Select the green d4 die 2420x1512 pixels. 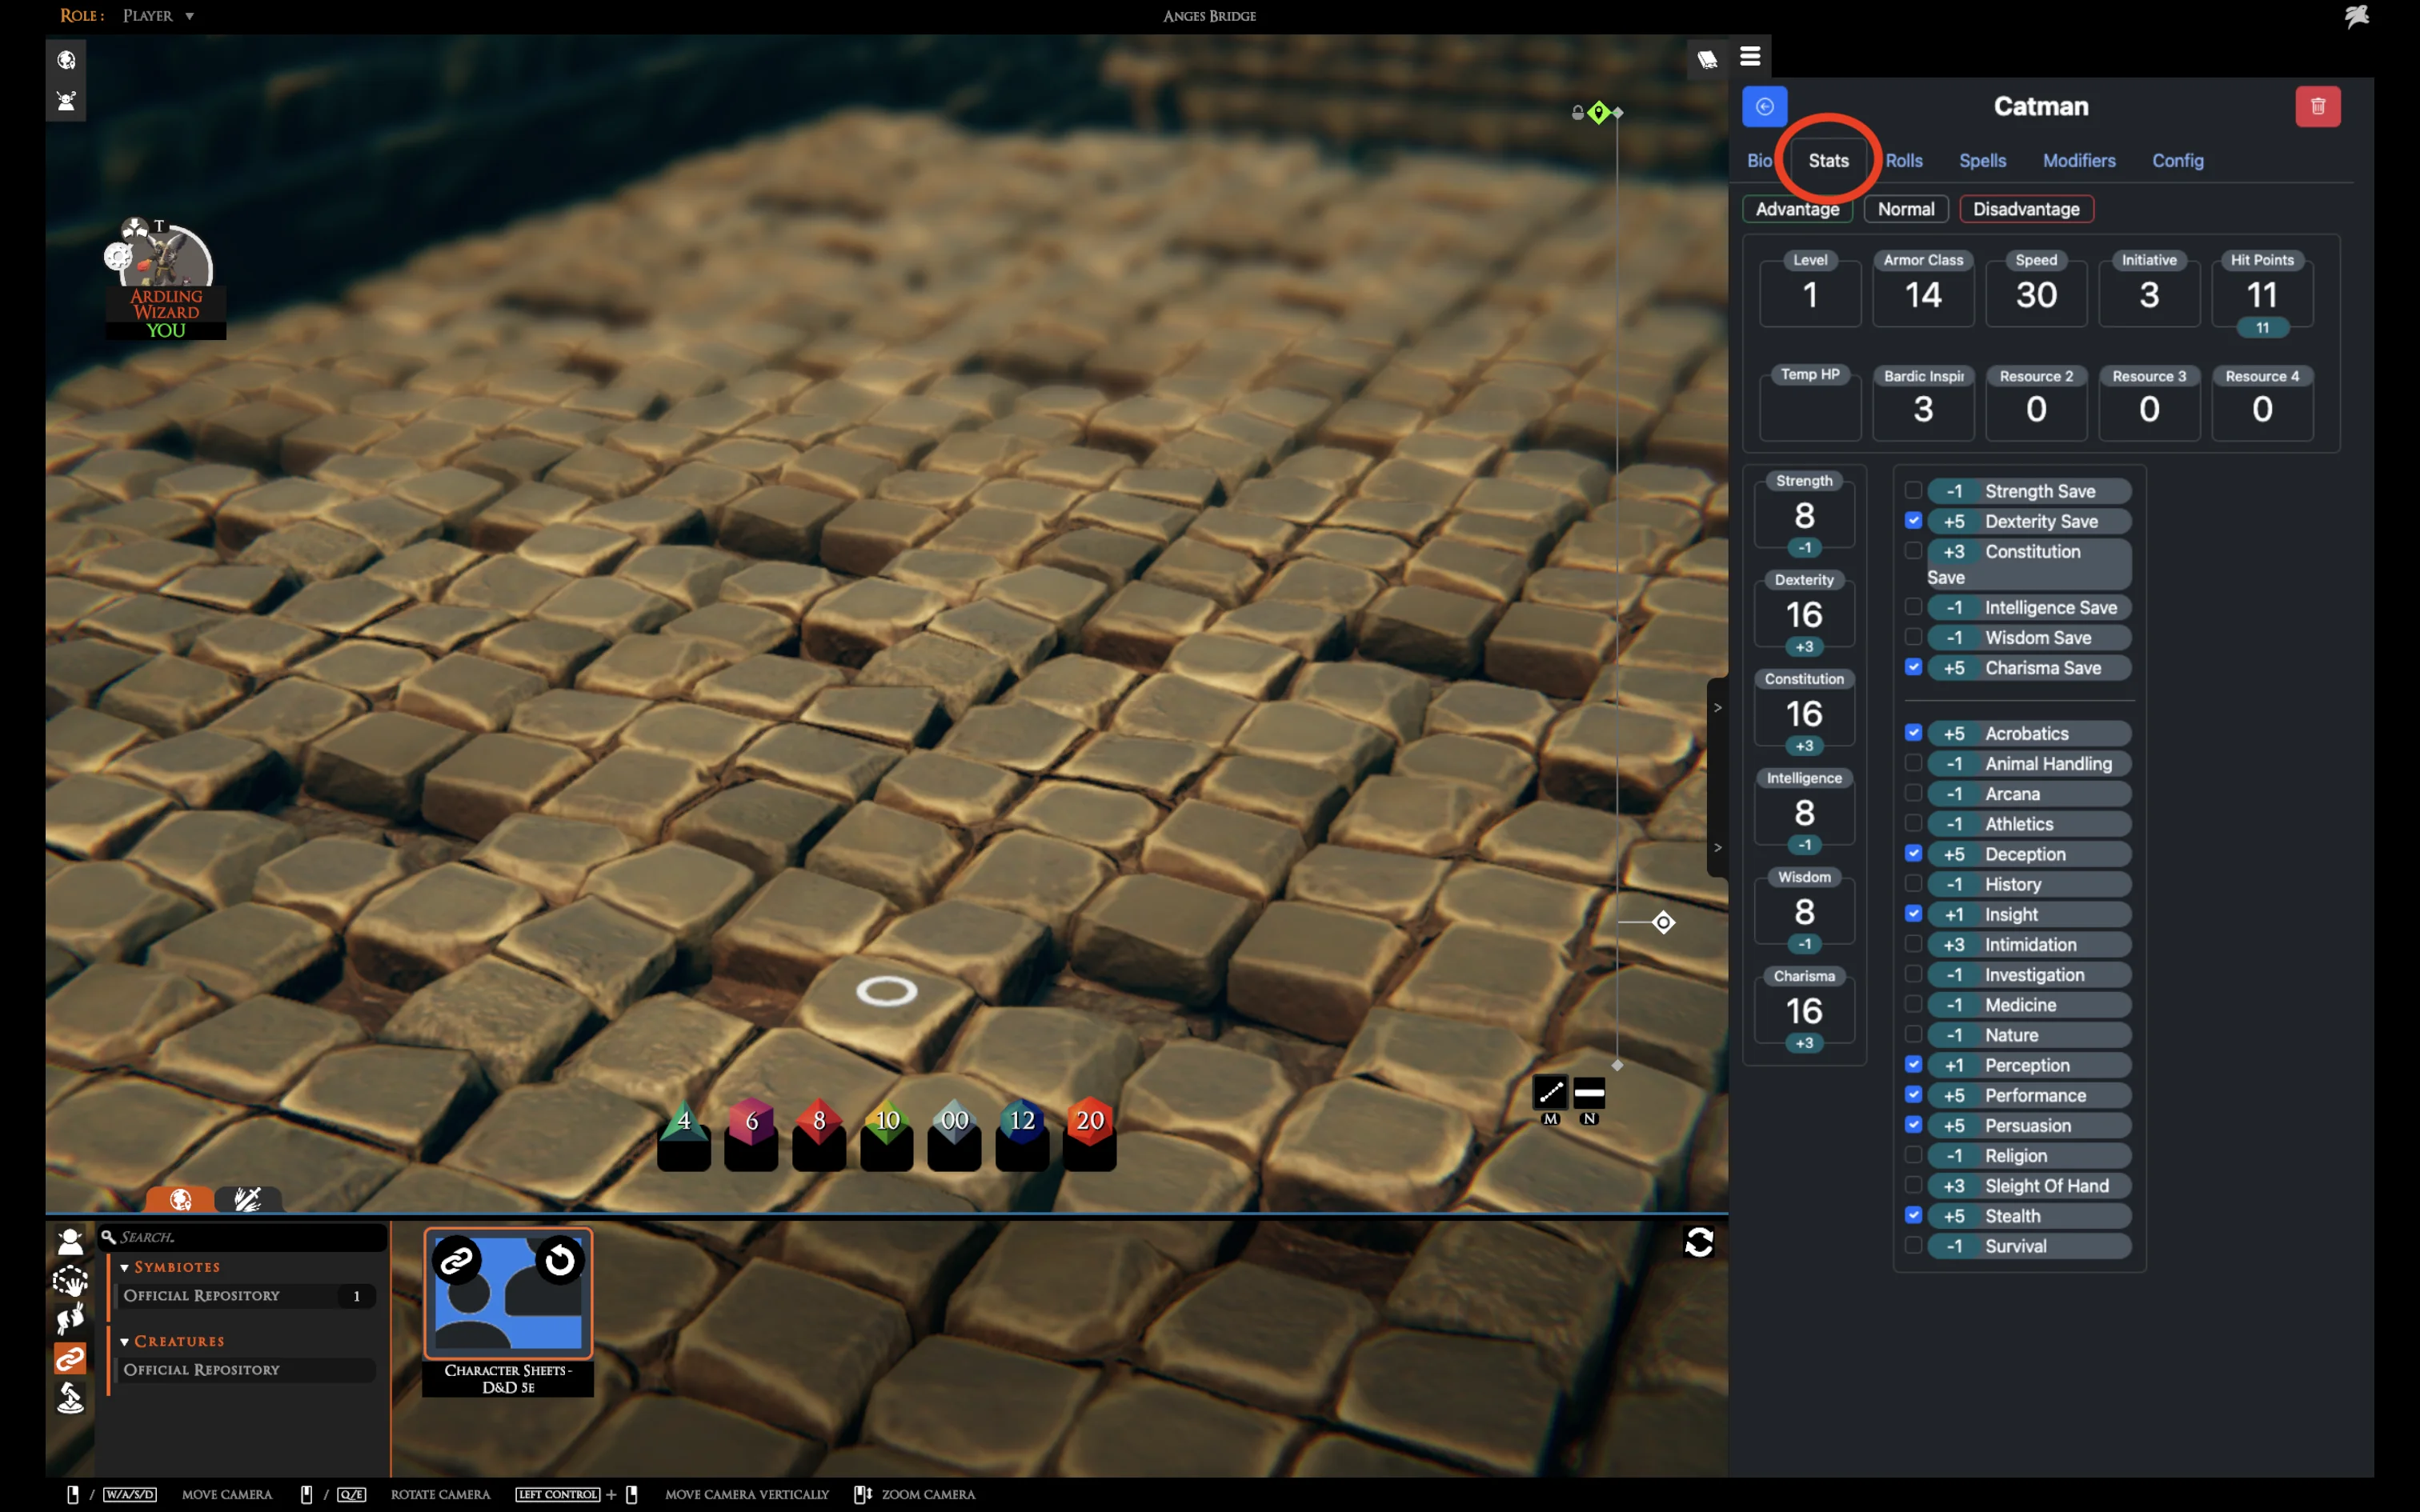coord(684,1122)
